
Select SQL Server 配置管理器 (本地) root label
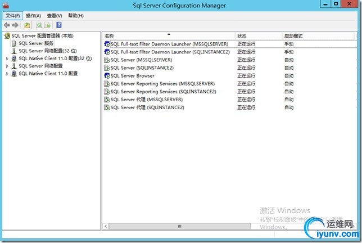[x=43, y=36]
